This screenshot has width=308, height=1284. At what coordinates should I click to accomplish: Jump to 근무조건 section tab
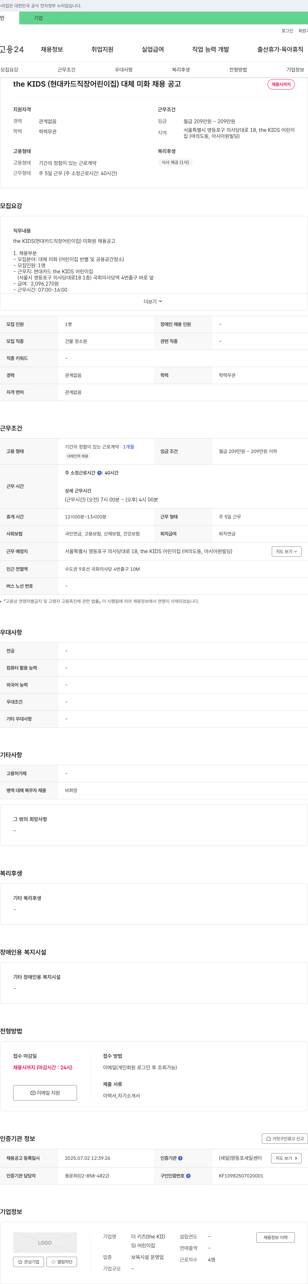(66, 70)
